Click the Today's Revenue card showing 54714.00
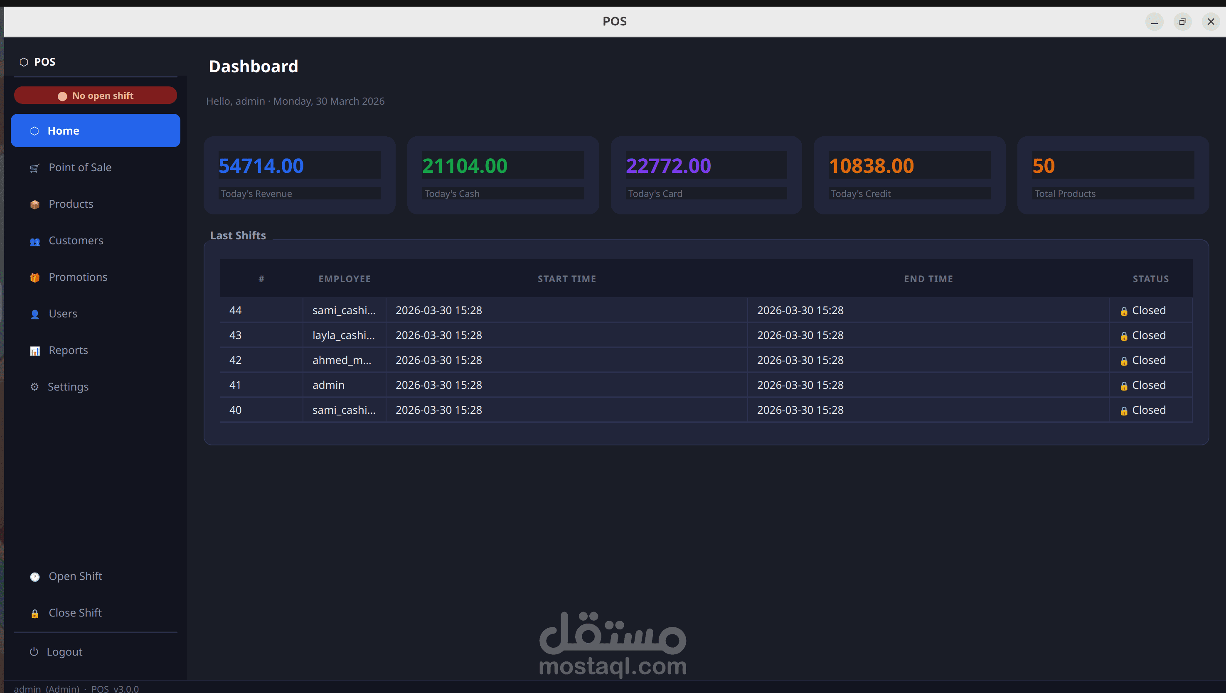This screenshot has width=1226, height=693. click(x=299, y=175)
